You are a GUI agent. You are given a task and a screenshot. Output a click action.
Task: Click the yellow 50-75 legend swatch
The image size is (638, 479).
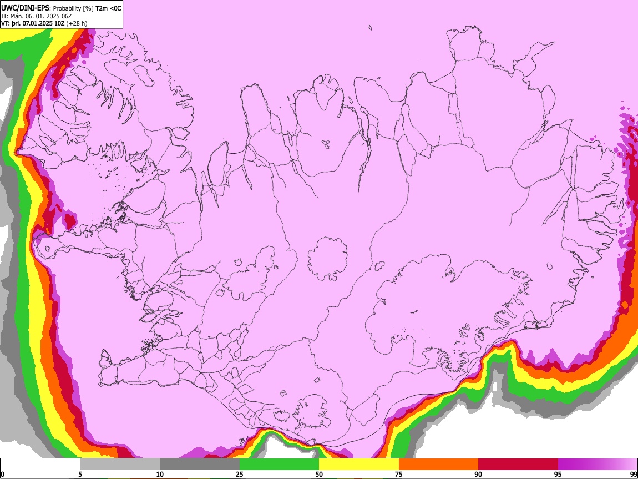(x=359, y=464)
